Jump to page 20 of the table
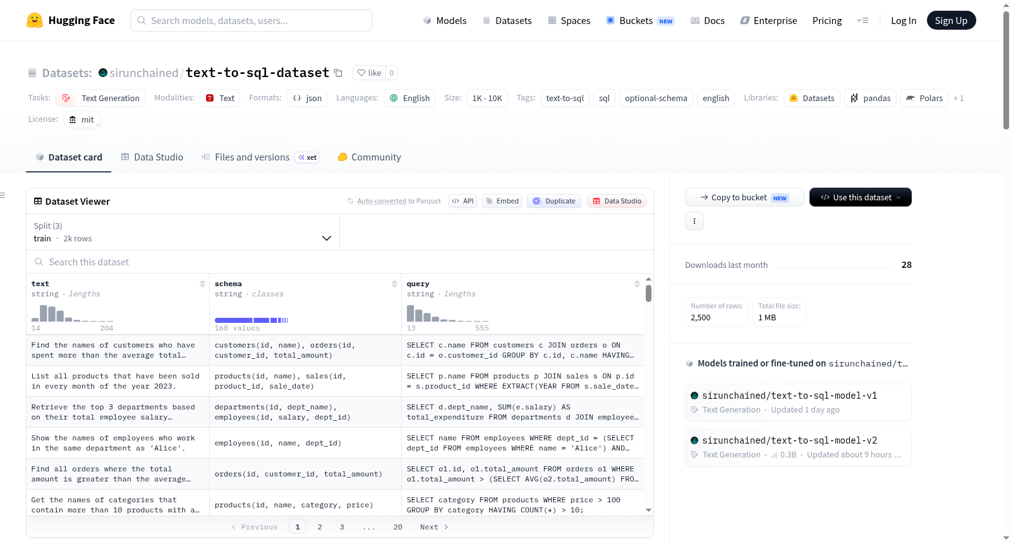 click(398, 527)
